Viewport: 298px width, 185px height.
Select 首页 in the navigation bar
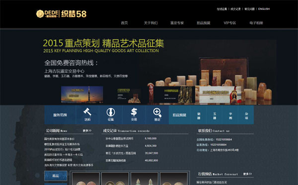tap(124, 23)
